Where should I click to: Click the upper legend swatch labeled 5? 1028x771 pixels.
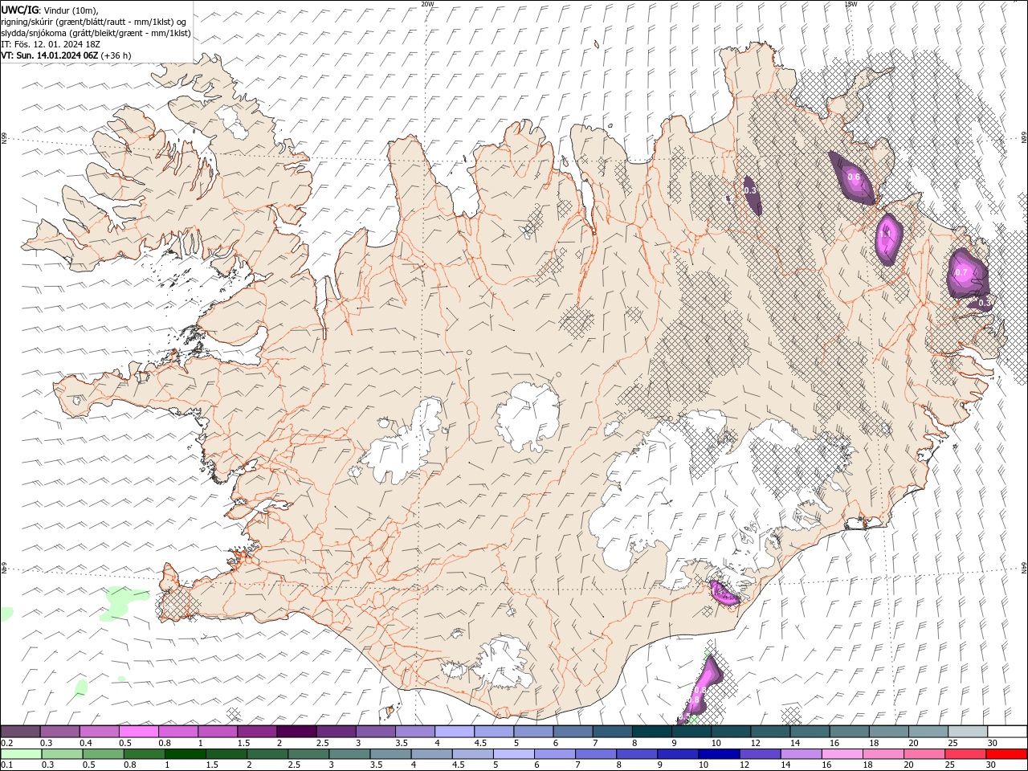(532, 732)
